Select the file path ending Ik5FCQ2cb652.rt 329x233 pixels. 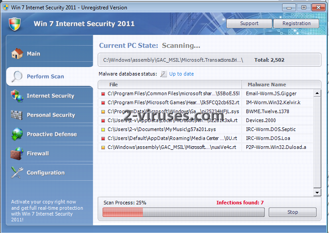(x=174, y=102)
